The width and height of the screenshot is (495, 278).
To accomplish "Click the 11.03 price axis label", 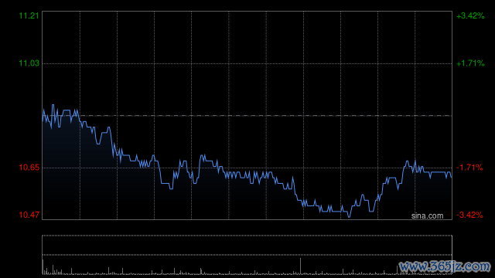I will pyautogui.click(x=29, y=63).
